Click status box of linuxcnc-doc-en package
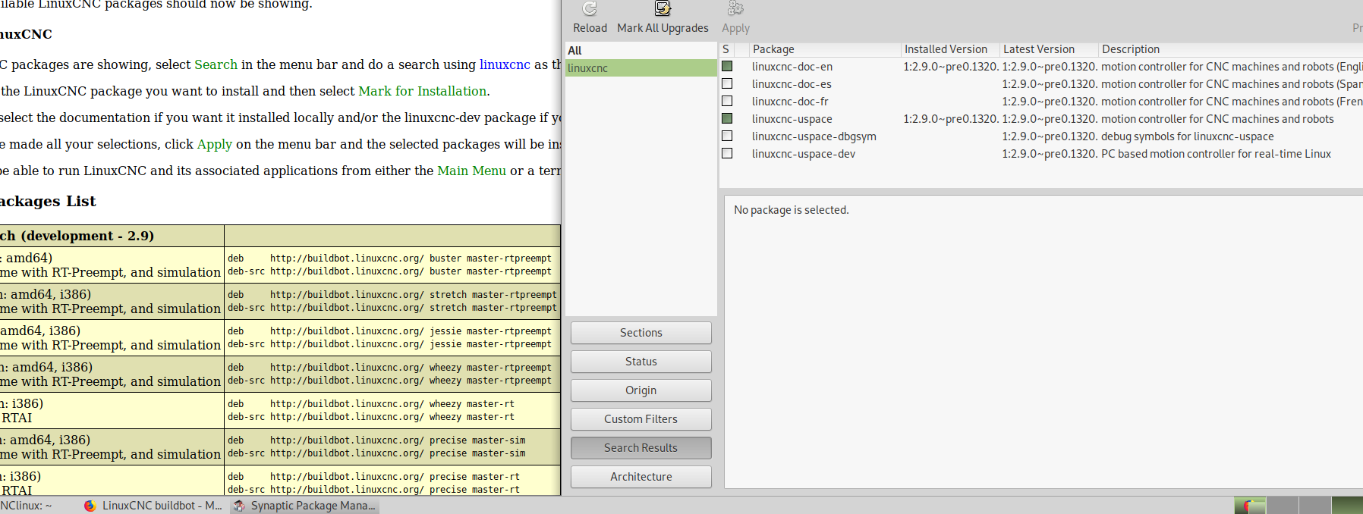The height and width of the screenshot is (514, 1363). [727, 66]
